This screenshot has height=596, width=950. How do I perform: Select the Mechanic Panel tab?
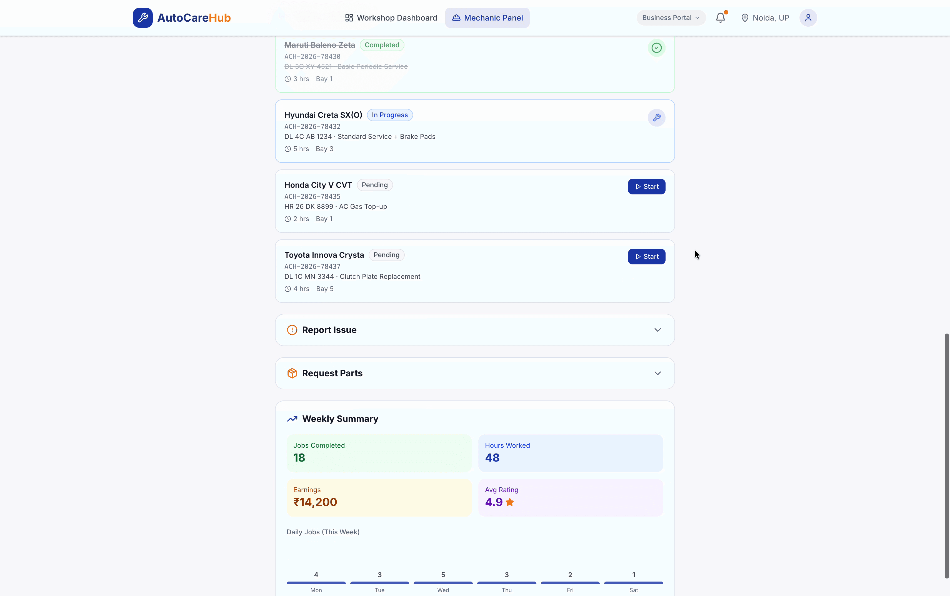[x=487, y=17]
